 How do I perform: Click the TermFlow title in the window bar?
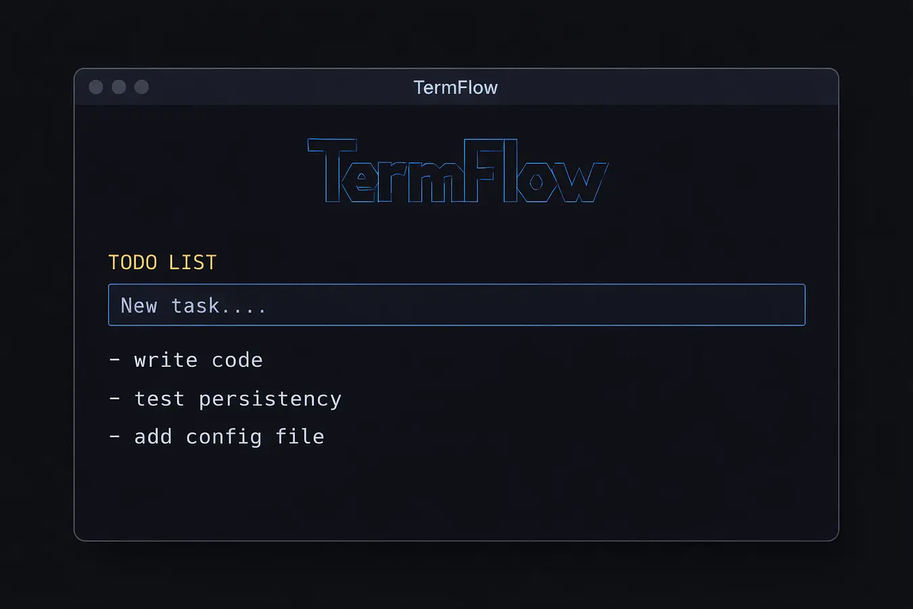click(455, 87)
